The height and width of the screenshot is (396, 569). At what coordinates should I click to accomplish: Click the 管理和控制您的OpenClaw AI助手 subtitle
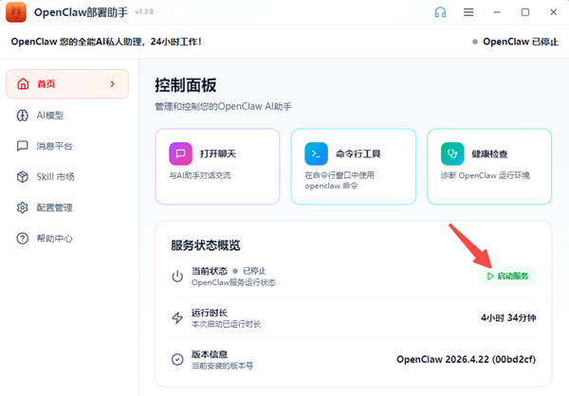[223, 107]
